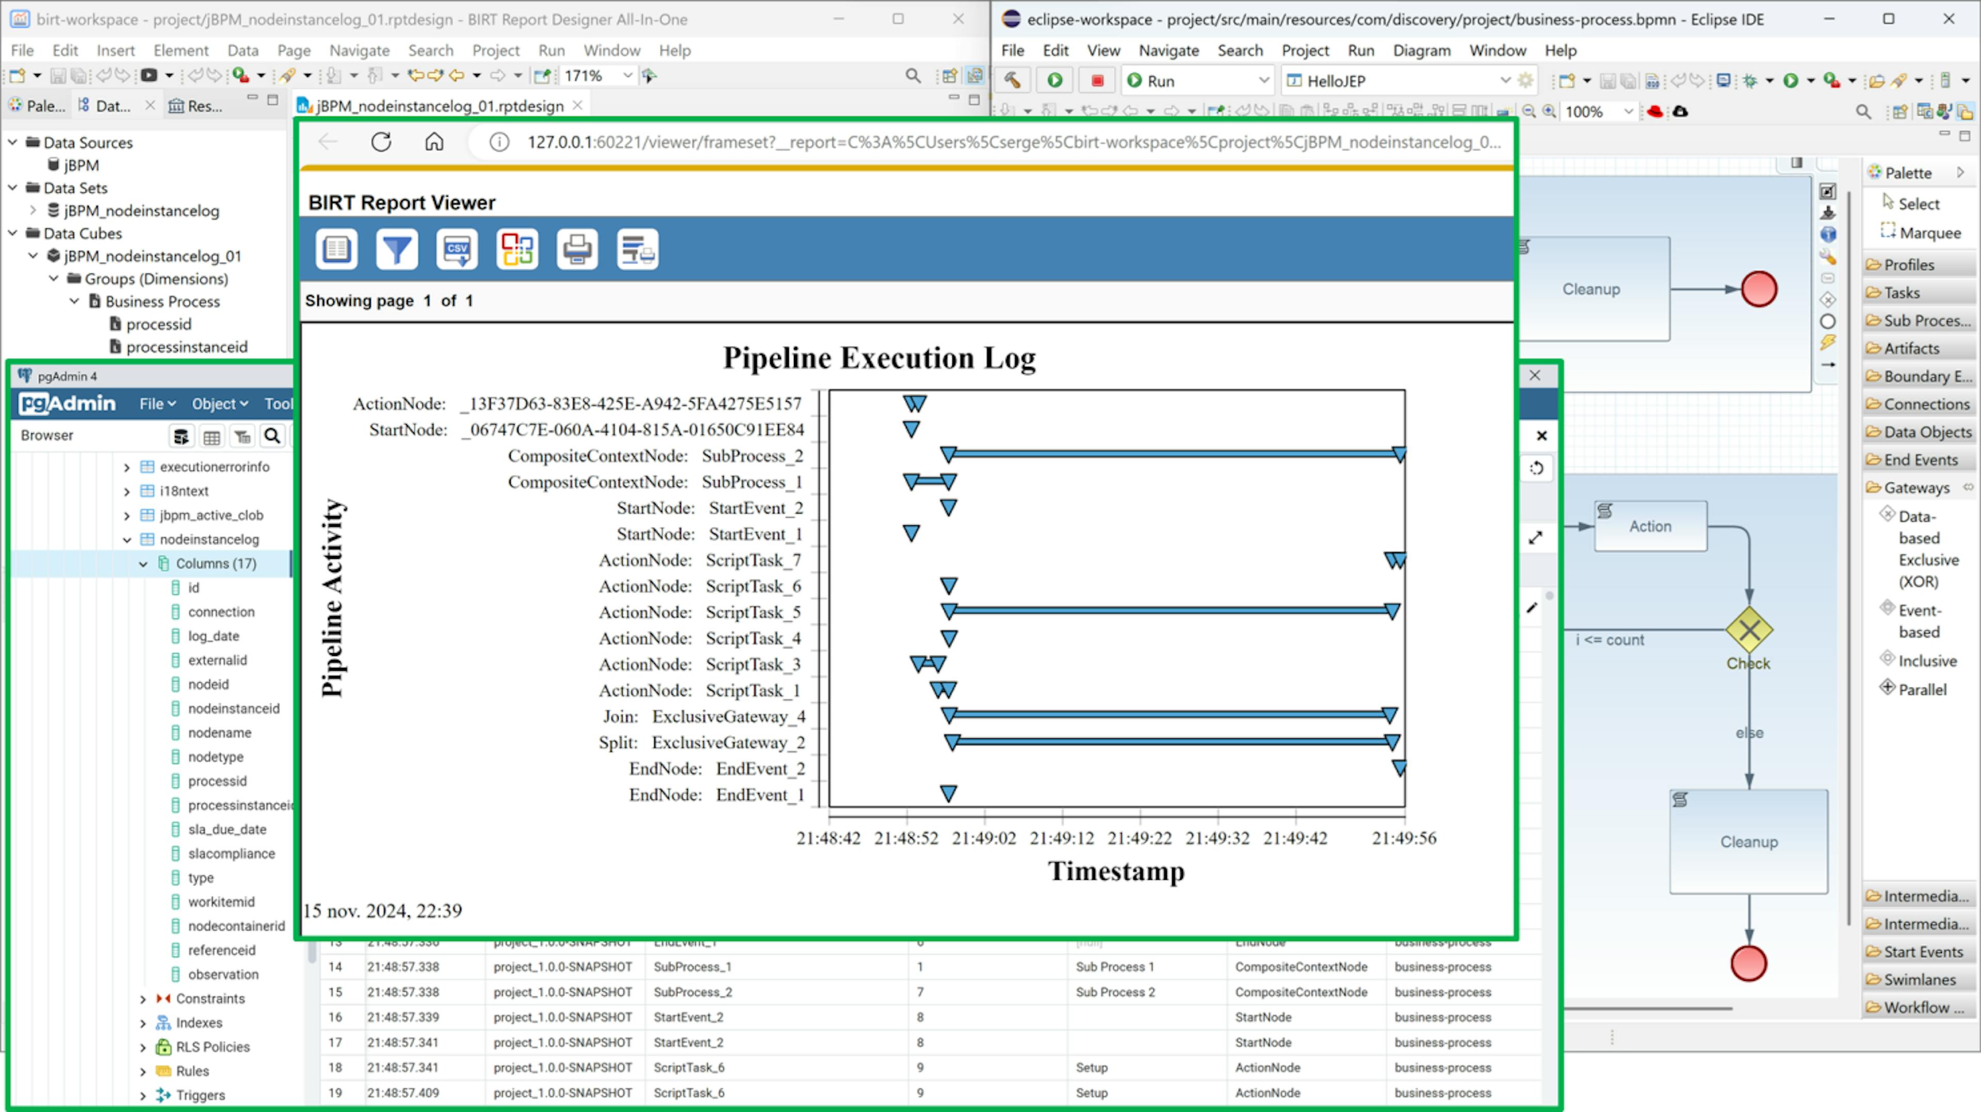Image resolution: width=1981 pixels, height=1112 pixels.
Task: Collapse the nodeinstancelog table tree node
Action: click(127, 540)
